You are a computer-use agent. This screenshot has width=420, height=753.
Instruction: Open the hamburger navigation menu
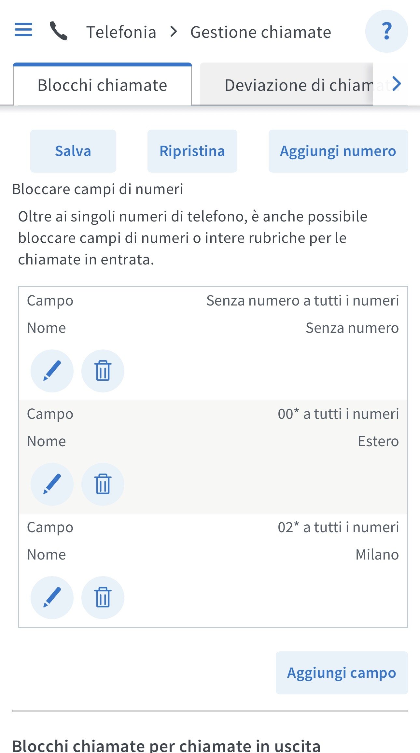[23, 30]
